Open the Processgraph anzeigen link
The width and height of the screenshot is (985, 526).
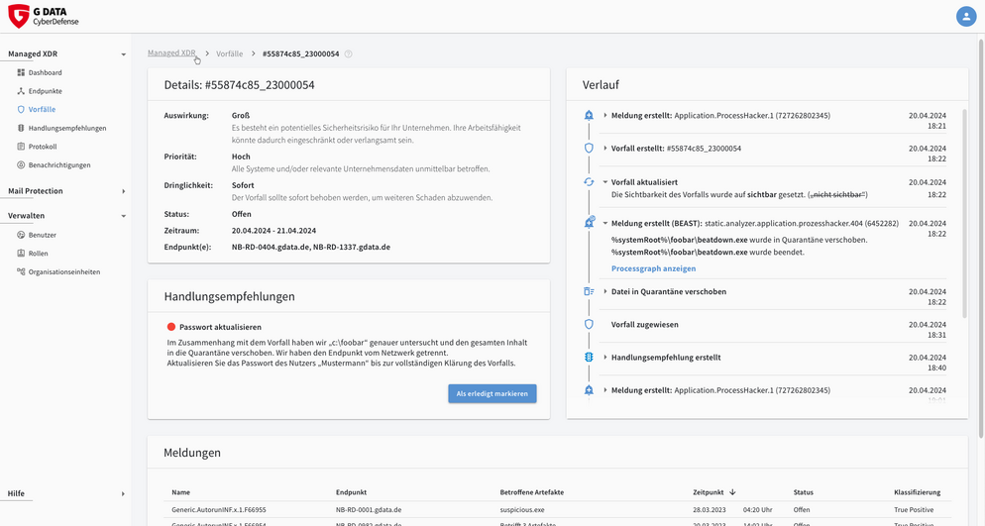tap(653, 268)
